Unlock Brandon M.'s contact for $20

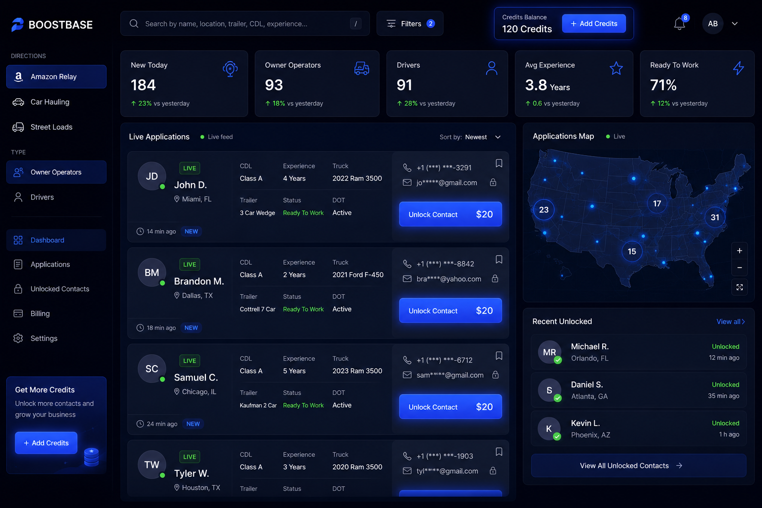click(450, 311)
